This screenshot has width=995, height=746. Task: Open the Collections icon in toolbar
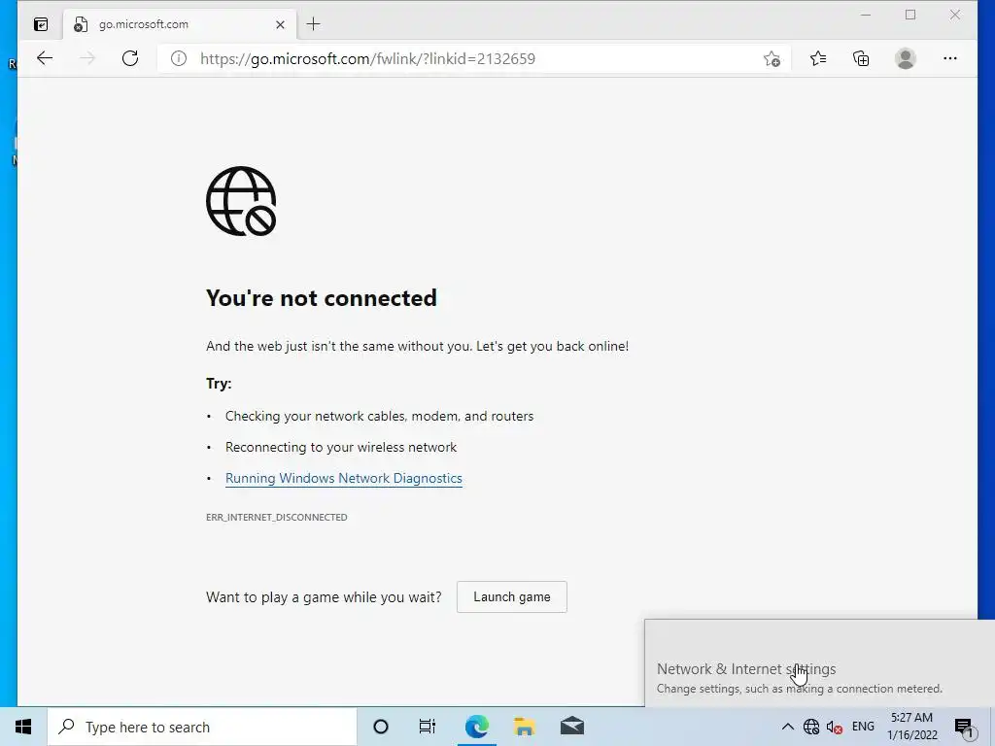point(861,58)
